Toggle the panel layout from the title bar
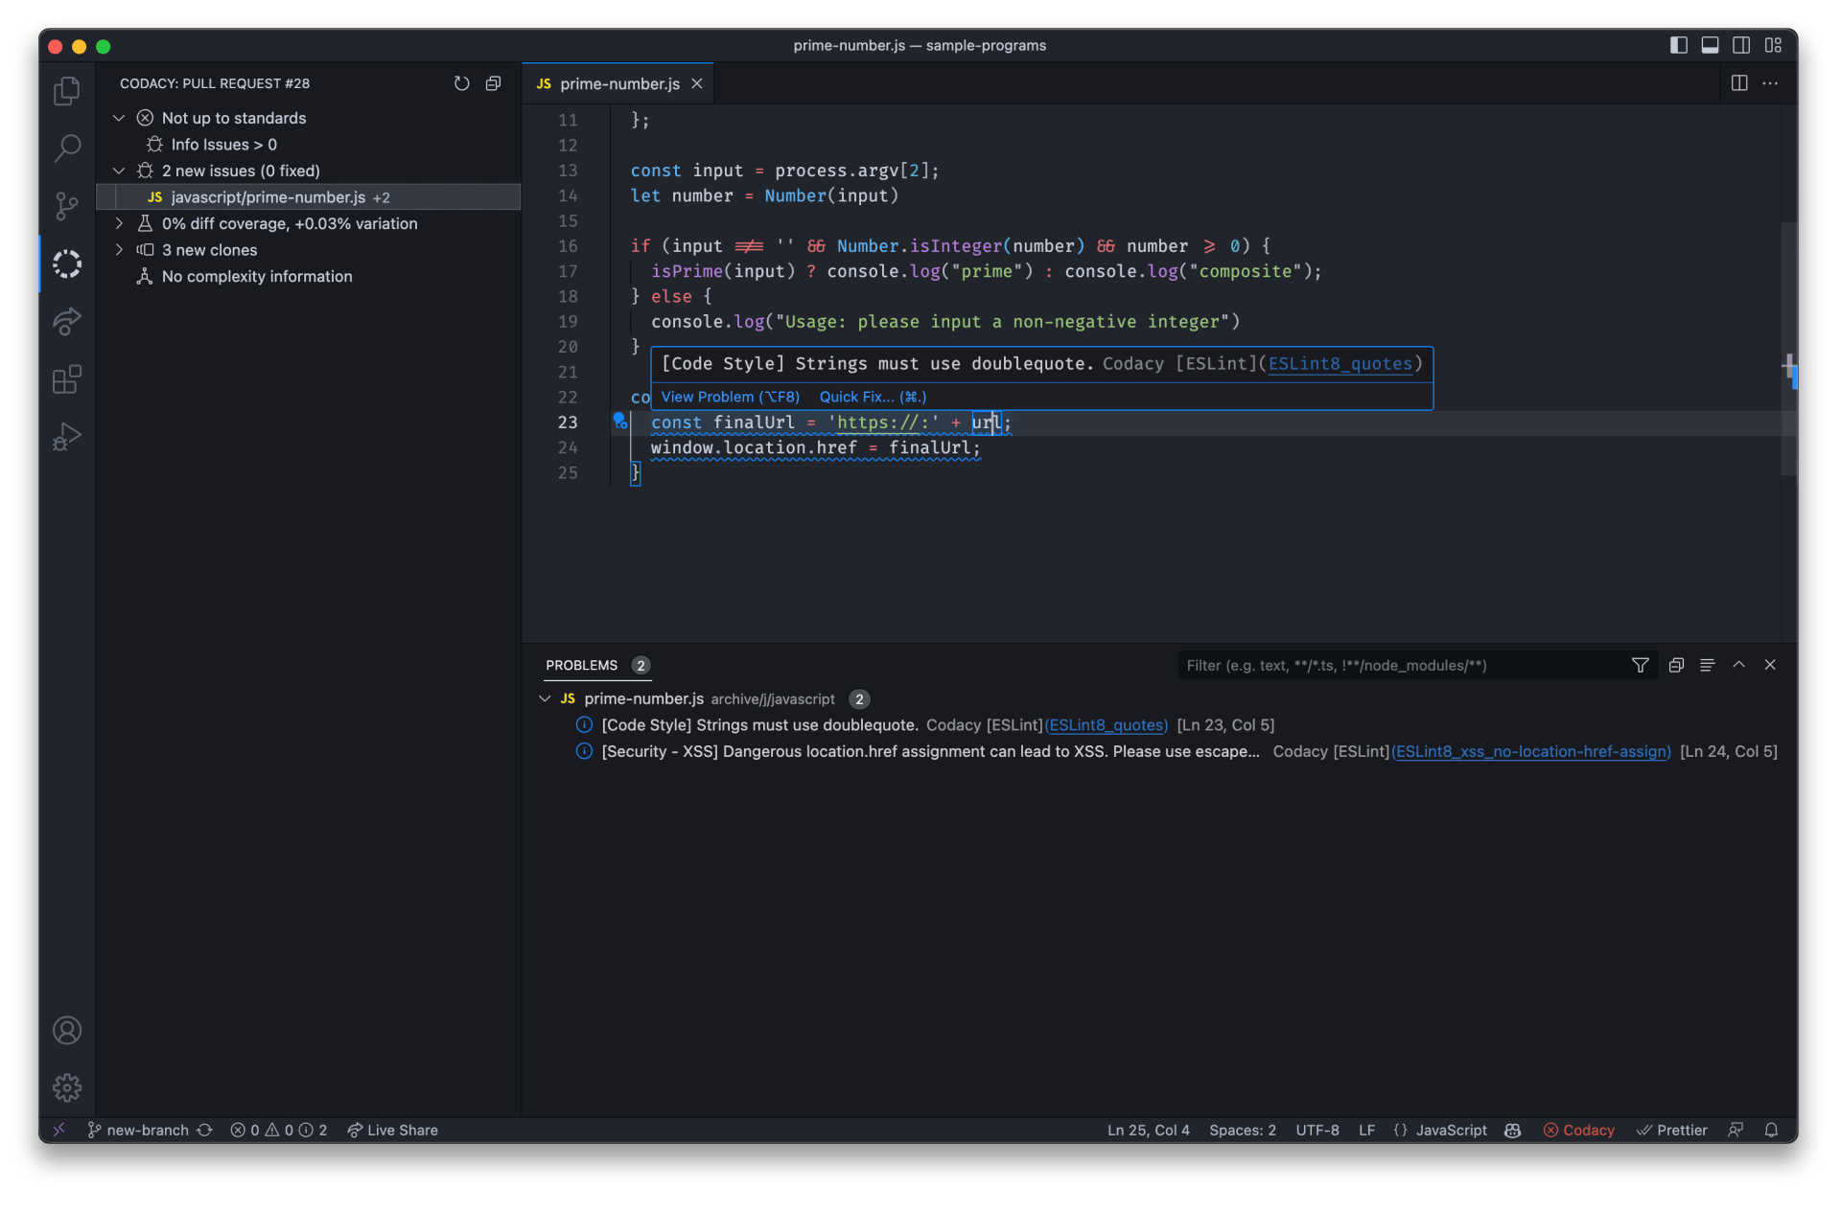This screenshot has height=1212, width=1841. tap(1710, 45)
